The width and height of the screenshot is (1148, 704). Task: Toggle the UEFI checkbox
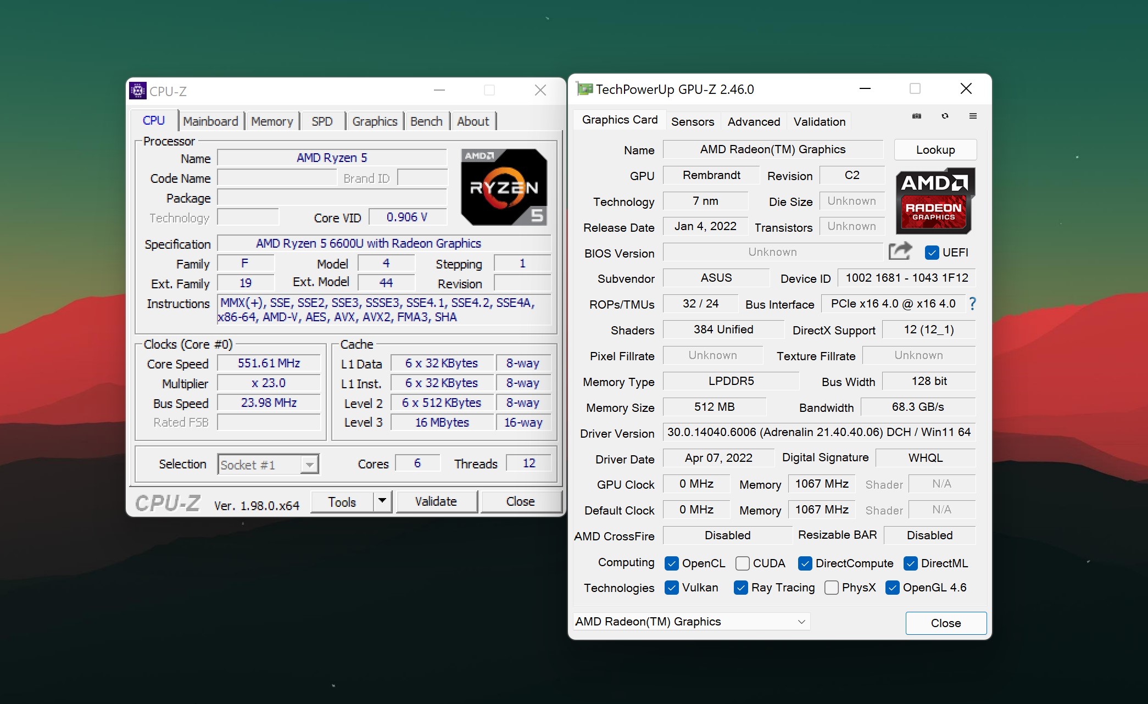point(932,253)
